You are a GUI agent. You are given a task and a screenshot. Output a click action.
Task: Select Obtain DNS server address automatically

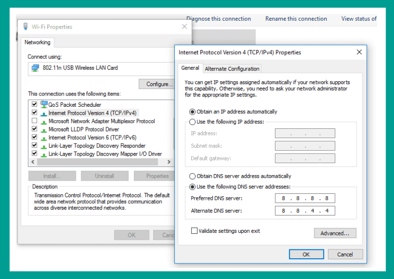(x=192, y=176)
